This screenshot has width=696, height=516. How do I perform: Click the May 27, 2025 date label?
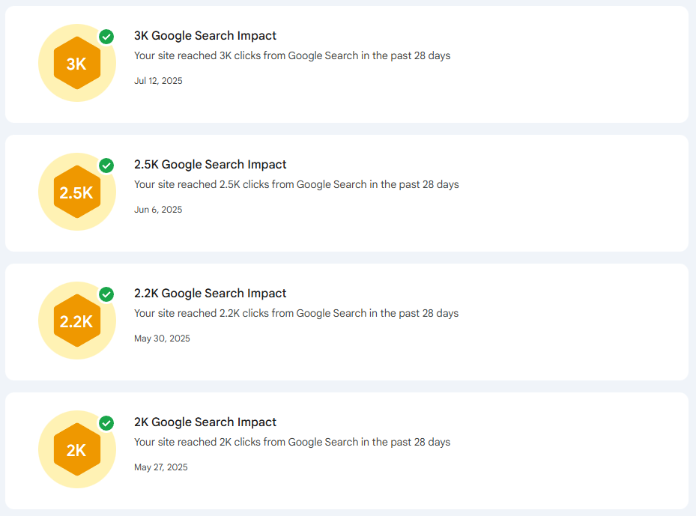coord(160,467)
